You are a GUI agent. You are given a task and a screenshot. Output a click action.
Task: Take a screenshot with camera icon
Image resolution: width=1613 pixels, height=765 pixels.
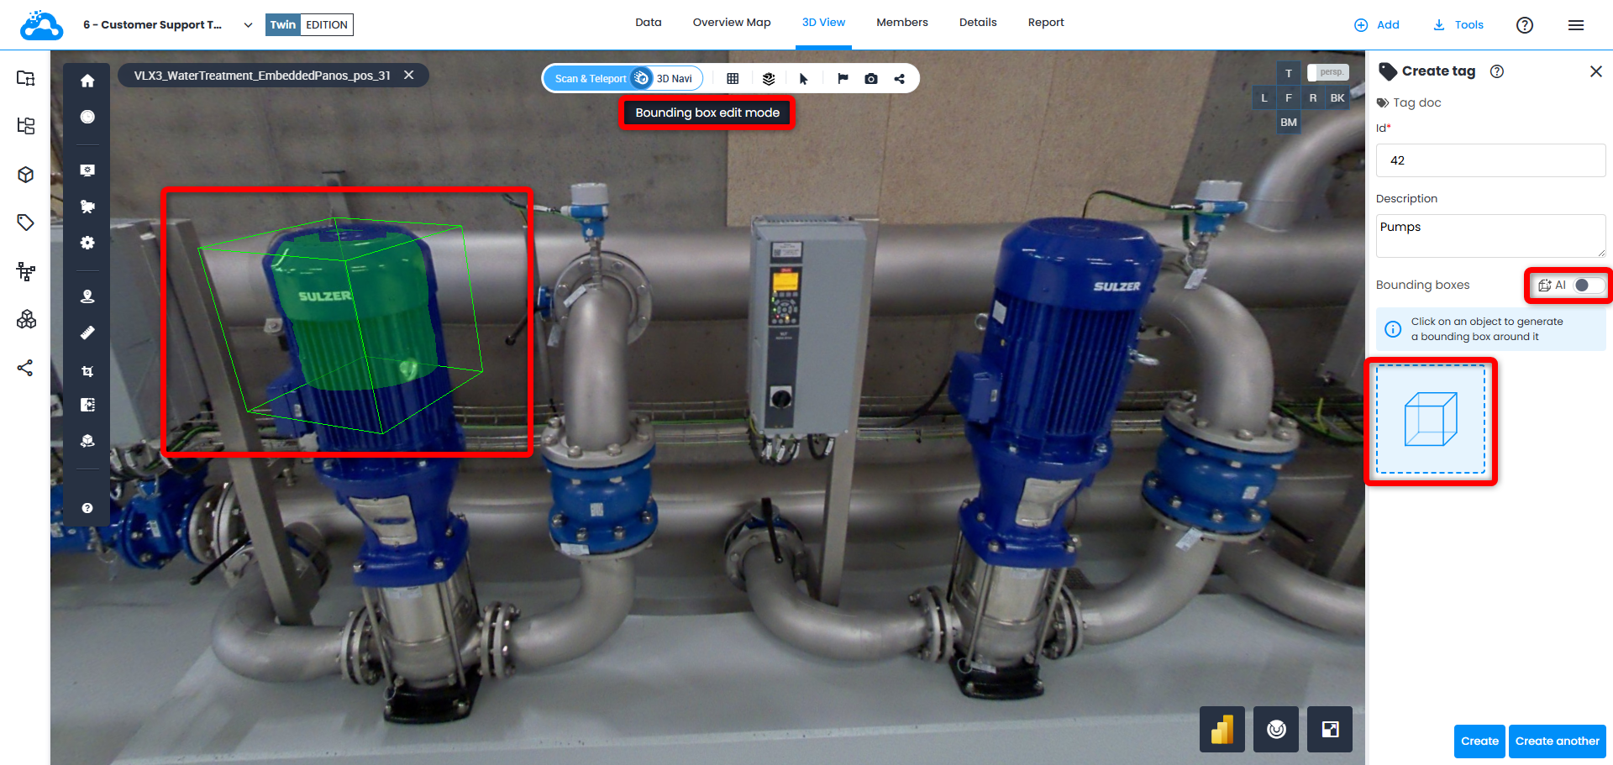tap(871, 79)
